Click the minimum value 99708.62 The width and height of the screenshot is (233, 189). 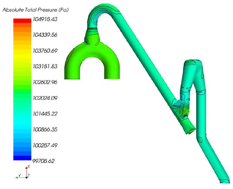point(43,161)
